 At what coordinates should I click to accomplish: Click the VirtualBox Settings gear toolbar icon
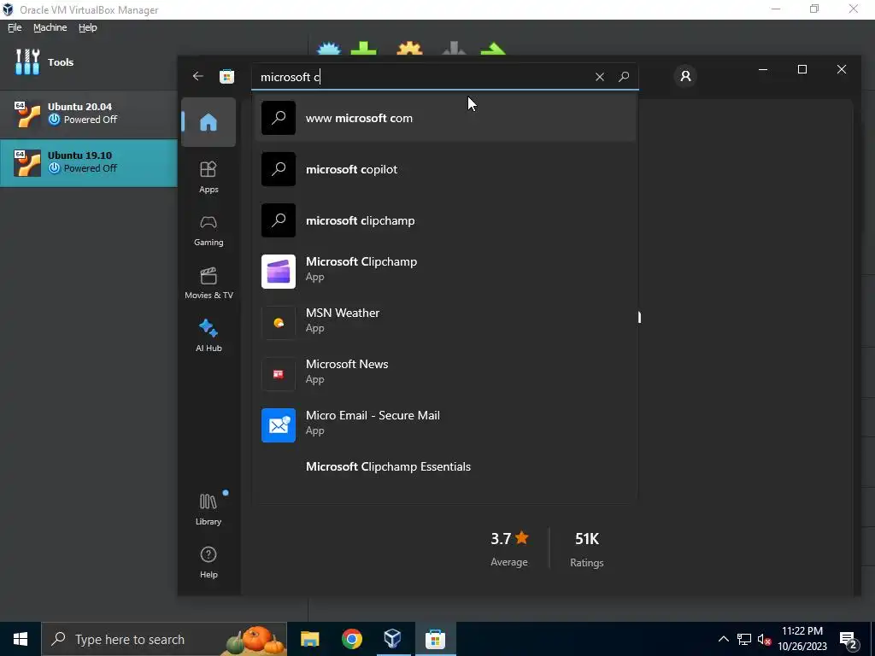coord(409,48)
